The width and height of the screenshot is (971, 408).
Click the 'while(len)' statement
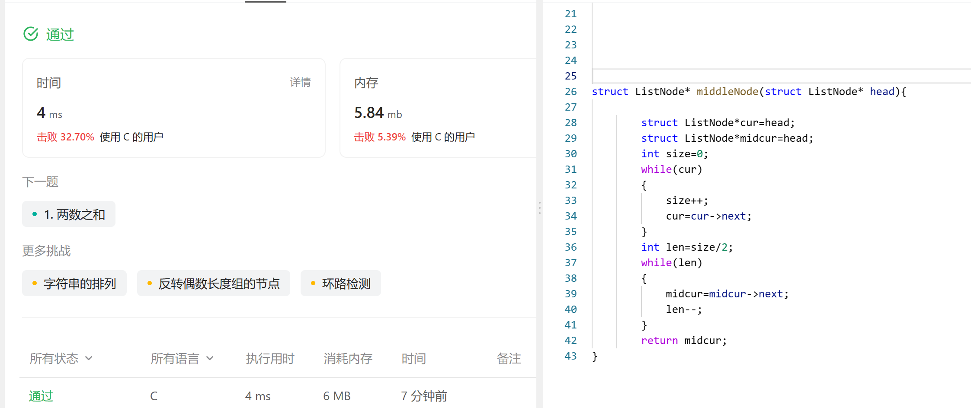pos(672,263)
